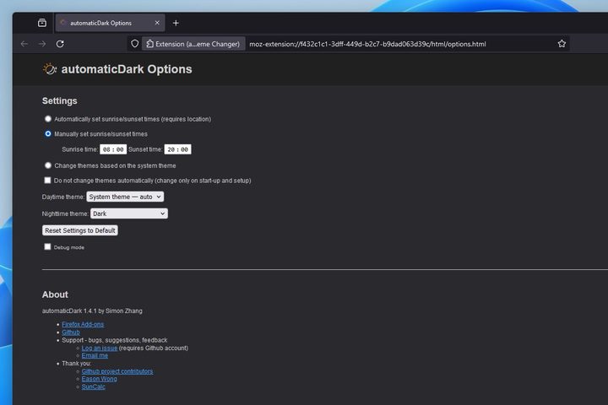This screenshot has width=608, height=405.
Task: Click the tracking protection shield icon
Action: 134,44
